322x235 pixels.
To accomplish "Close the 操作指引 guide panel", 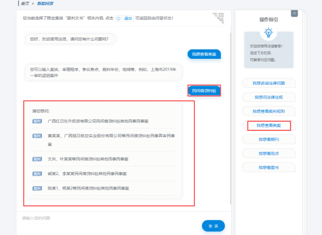I will 294,13.
